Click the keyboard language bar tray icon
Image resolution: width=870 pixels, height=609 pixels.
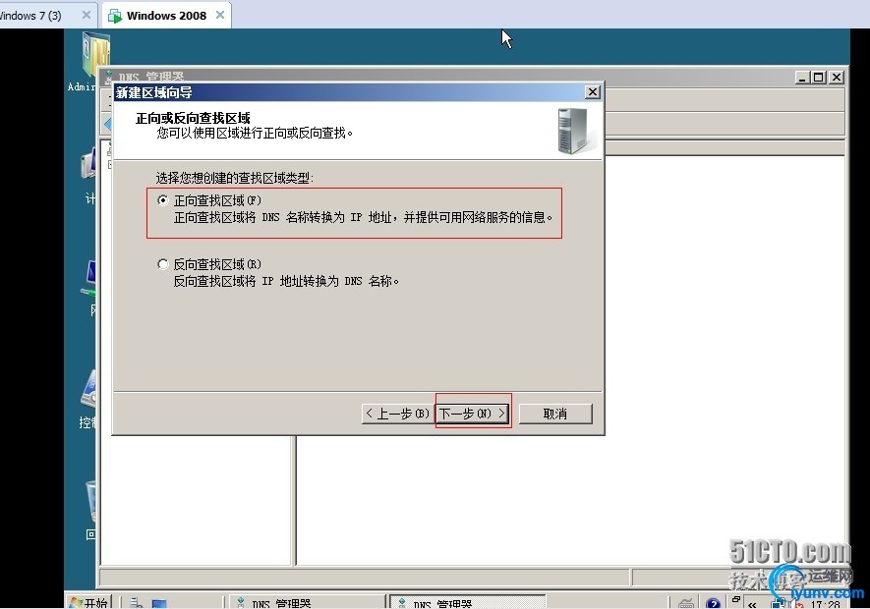686,603
